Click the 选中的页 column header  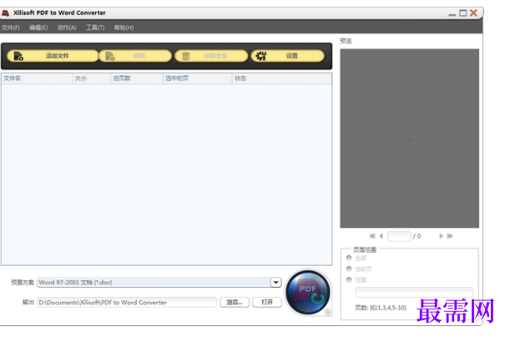(x=198, y=79)
